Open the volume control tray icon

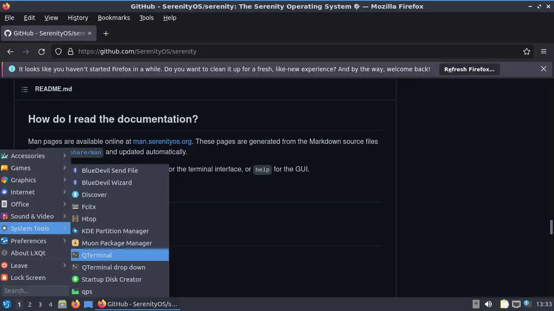tap(488, 304)
